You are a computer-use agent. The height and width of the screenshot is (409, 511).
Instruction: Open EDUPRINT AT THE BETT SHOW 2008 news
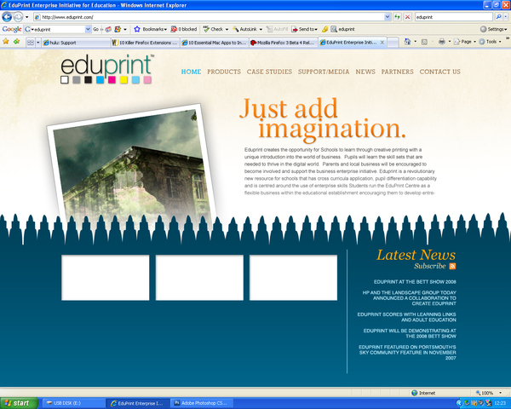coord(415,282)
